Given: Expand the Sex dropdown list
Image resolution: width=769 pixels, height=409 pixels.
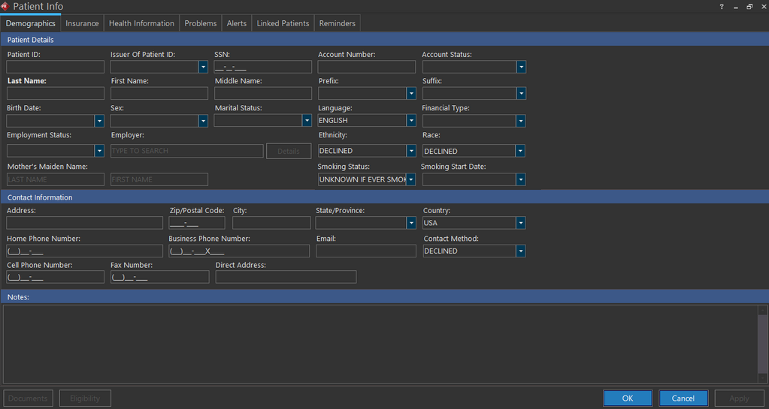Looking at the screenshot, I should (203, 120).
